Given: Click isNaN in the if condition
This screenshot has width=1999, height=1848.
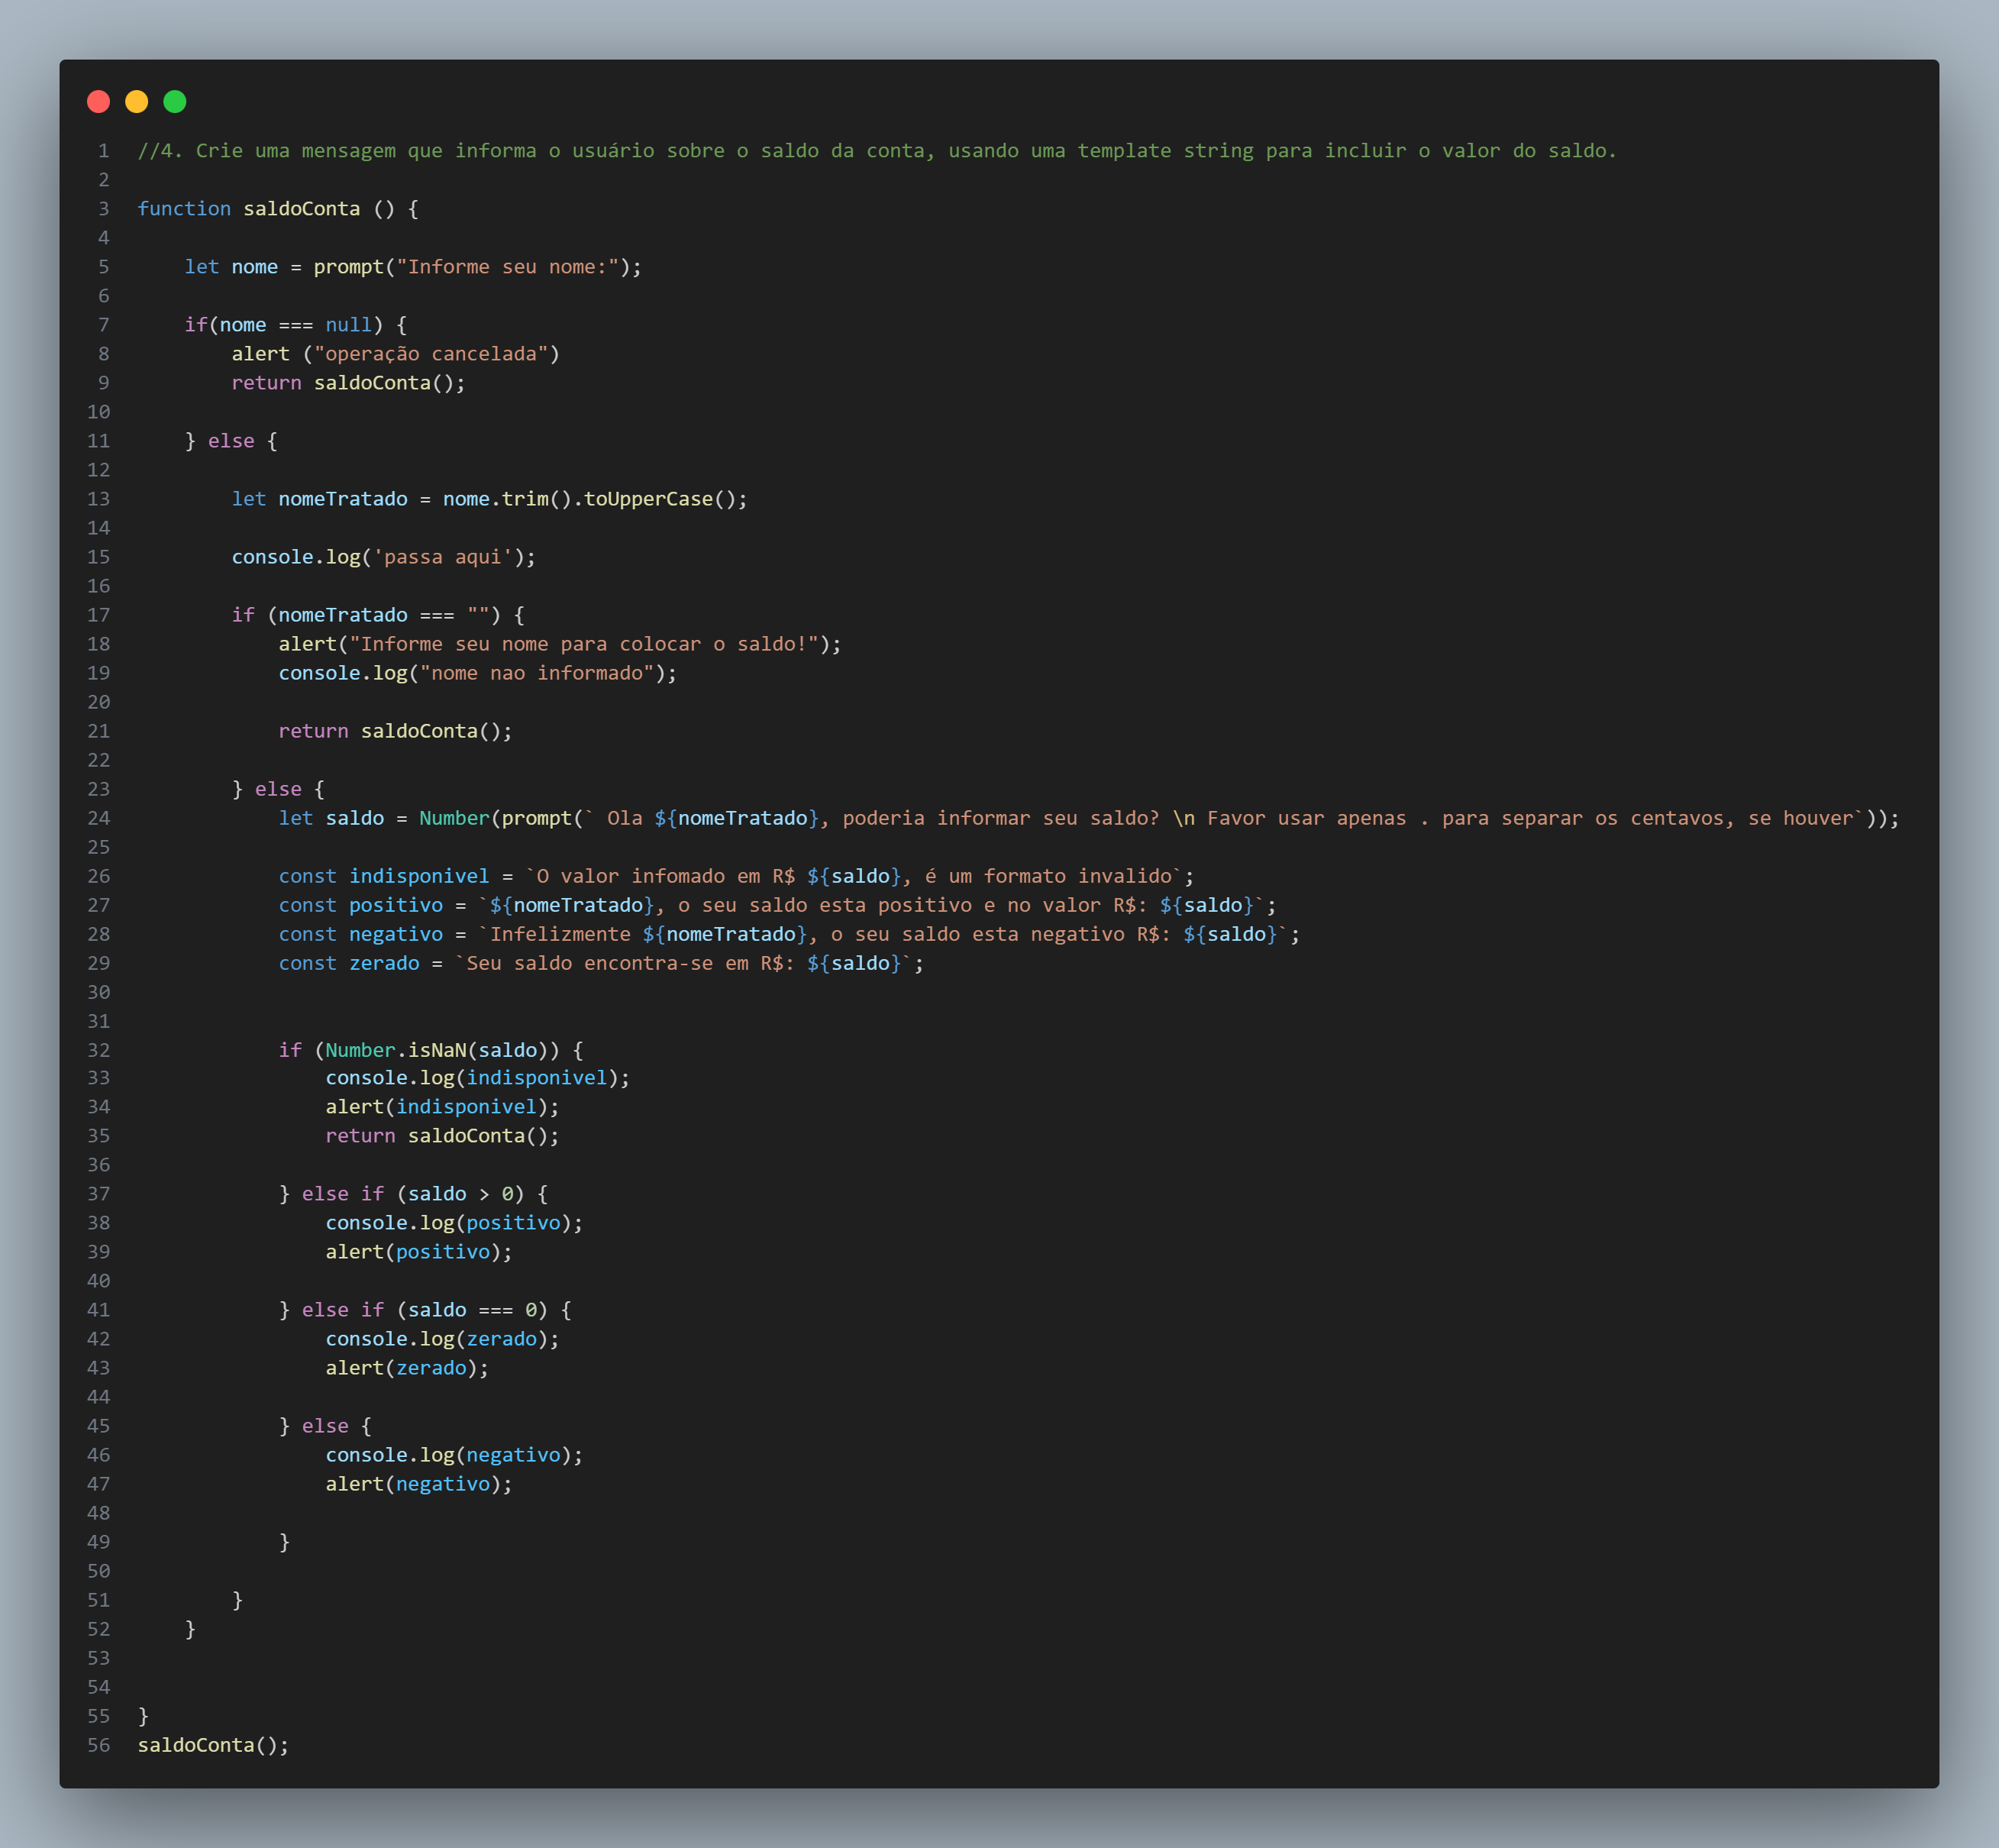Looking at the screenshot, I should pos(437,1050).
